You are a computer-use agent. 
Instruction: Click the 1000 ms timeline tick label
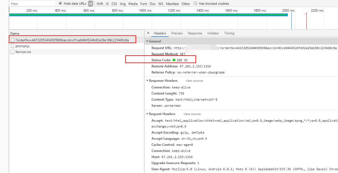(145, 10)
